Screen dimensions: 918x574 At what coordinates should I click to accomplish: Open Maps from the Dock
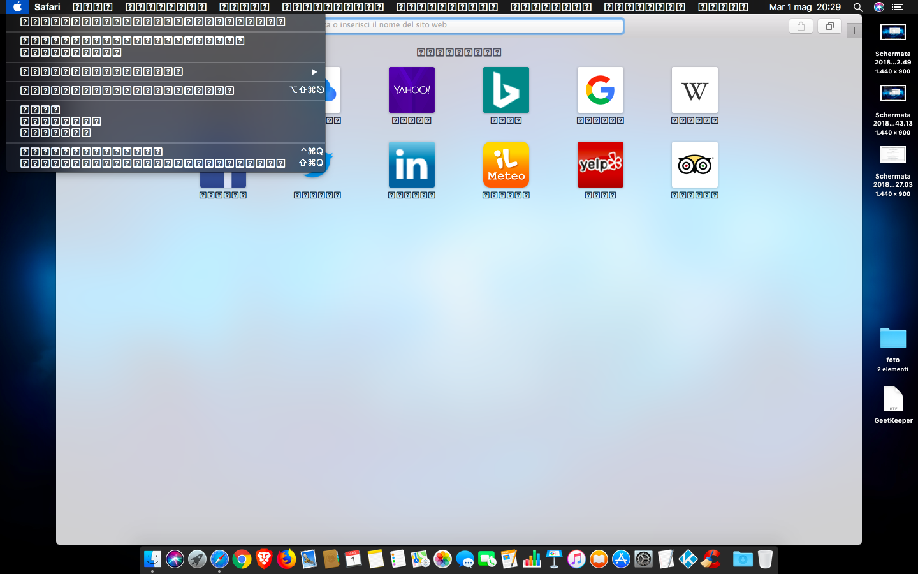tap(420, 559)
